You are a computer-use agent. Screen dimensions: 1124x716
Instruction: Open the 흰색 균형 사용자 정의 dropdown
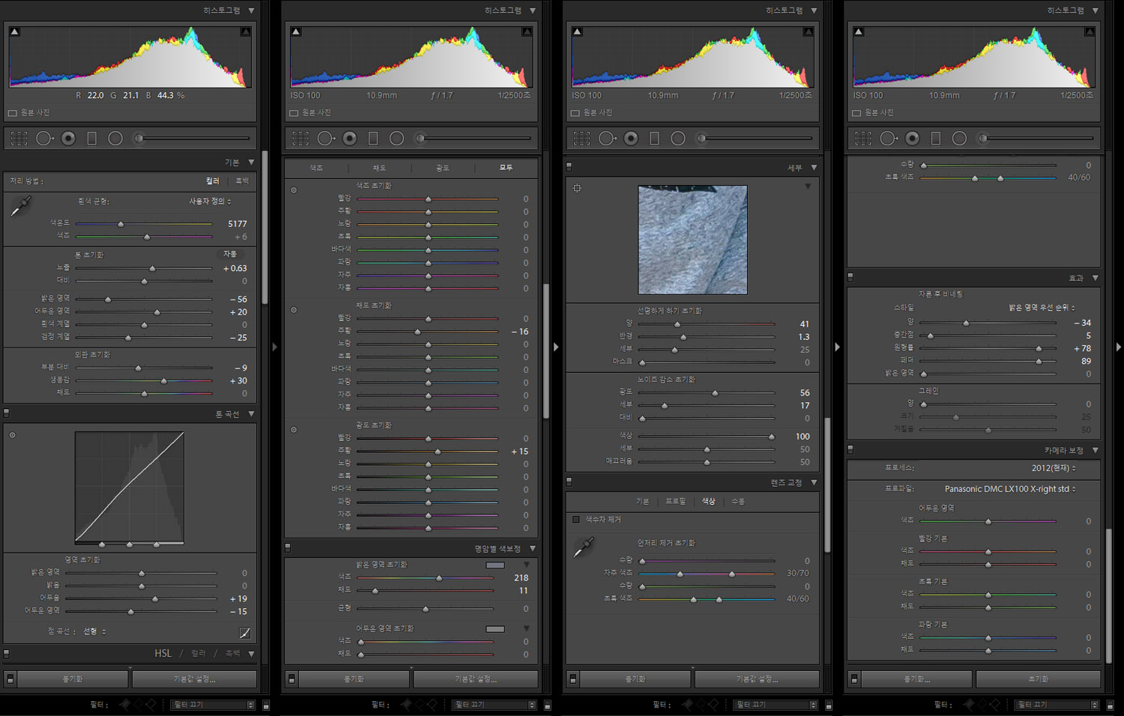[x=210, y=201]
